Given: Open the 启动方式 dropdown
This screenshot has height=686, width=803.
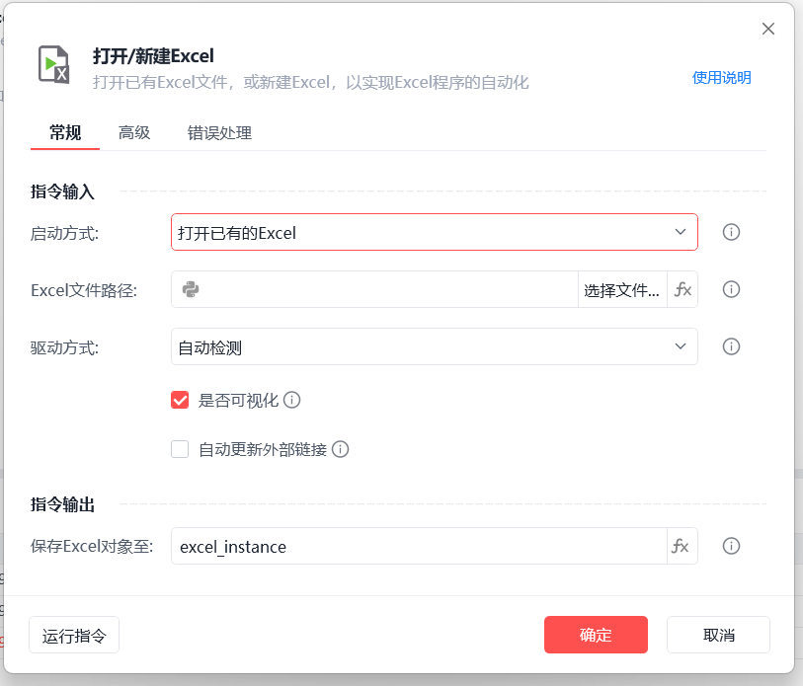Looking at the screenshot, I should point(435,232).
